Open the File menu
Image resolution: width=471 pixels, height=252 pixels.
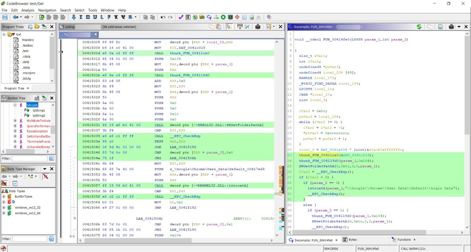click(4, 10)
